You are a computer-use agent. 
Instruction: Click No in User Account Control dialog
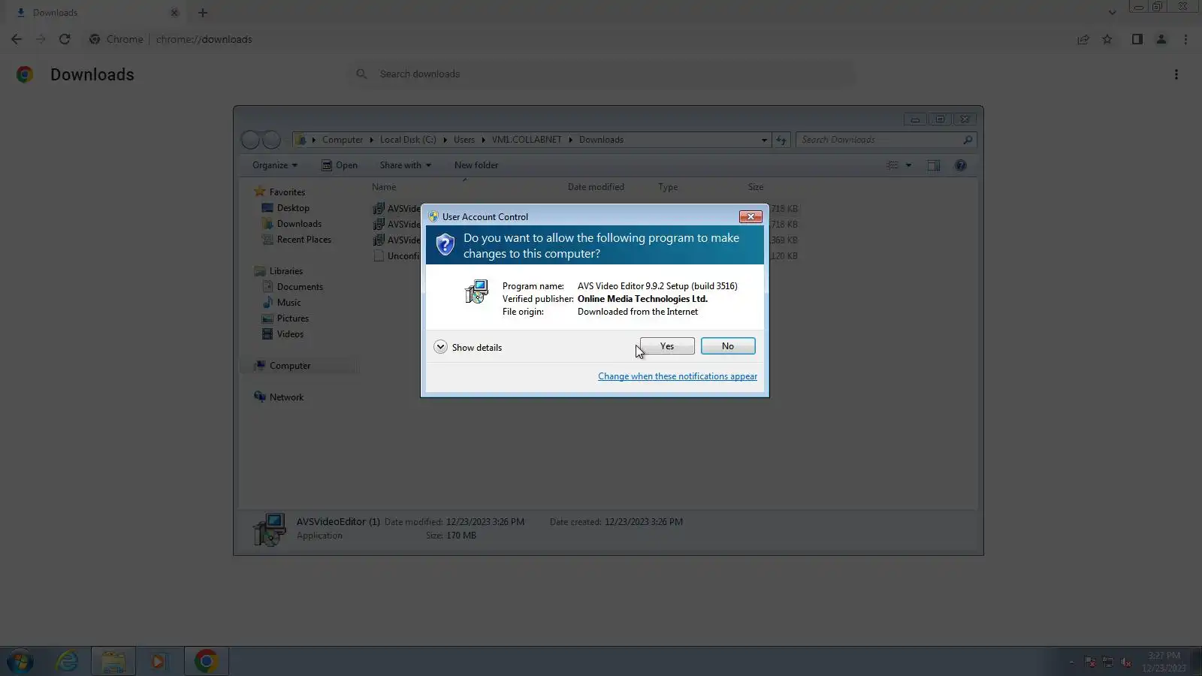728,346
